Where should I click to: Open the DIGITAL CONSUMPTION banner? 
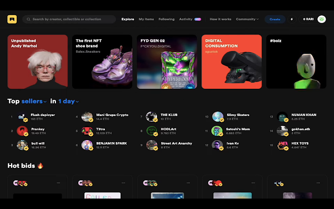(x=232, y=62)
